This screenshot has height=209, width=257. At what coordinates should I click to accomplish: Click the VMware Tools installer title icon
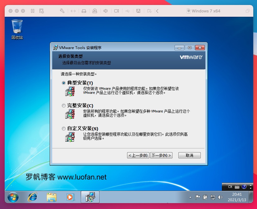[55, 48]
